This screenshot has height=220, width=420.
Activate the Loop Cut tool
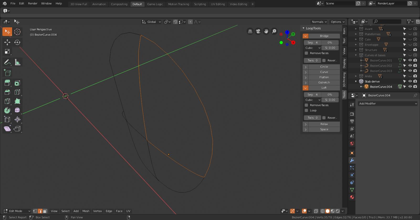(17, 92)
